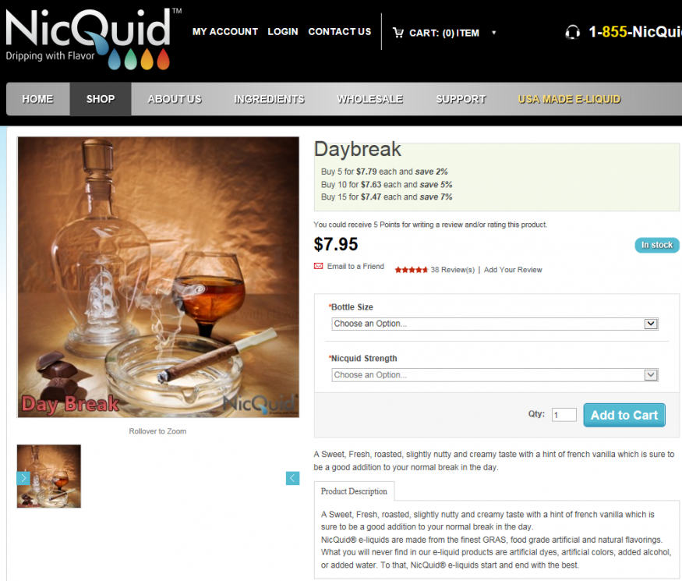Open the Nicquid Strength dropdown
This screenshot has width=682, height=581.
(494, 375)
